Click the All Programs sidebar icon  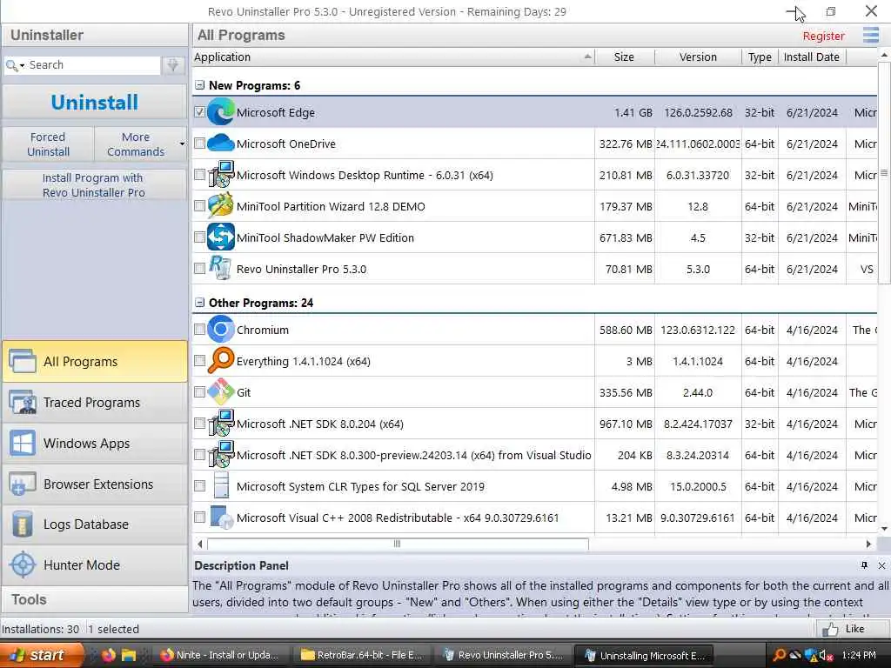[23, 361]
